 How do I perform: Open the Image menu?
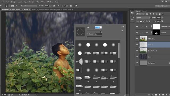click(x=13, y=2)
